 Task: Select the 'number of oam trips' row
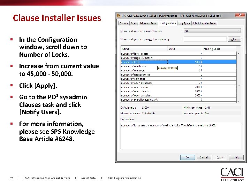[x=178, y=79]
